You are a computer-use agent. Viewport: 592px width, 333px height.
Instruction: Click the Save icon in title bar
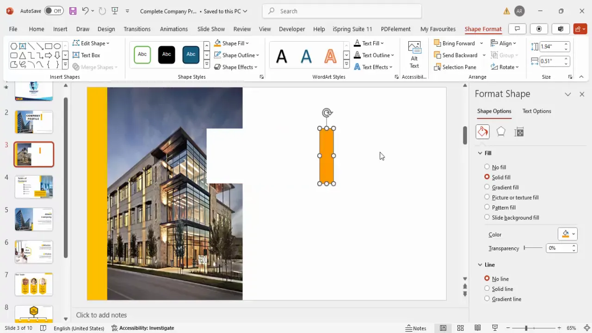click(x=73, y=11)
